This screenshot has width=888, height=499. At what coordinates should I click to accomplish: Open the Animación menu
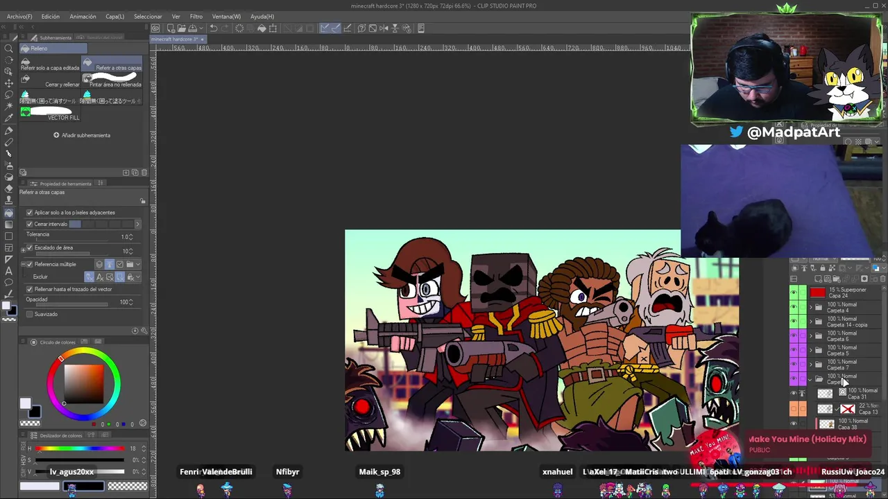pos(83,17)
